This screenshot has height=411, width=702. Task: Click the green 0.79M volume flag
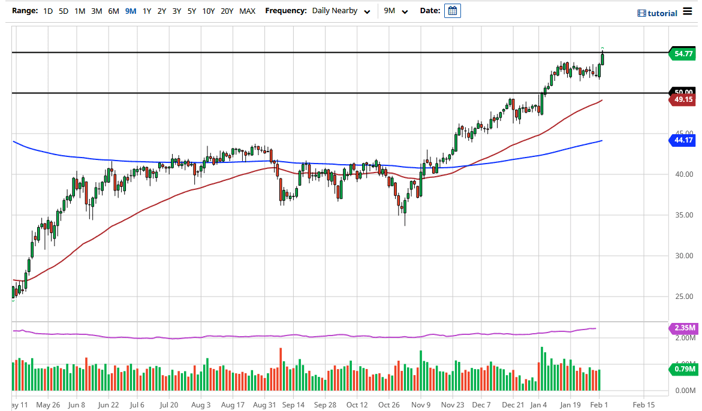[x=682, y=370]
